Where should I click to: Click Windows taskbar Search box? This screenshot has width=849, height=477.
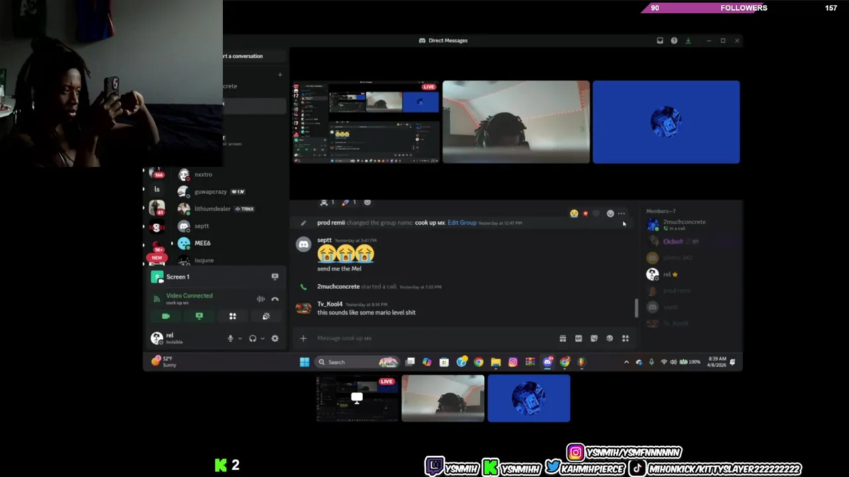point(357,362)
